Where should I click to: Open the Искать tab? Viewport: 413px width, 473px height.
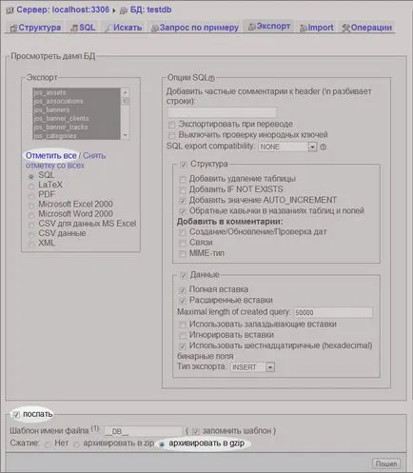tap(124, 28)
